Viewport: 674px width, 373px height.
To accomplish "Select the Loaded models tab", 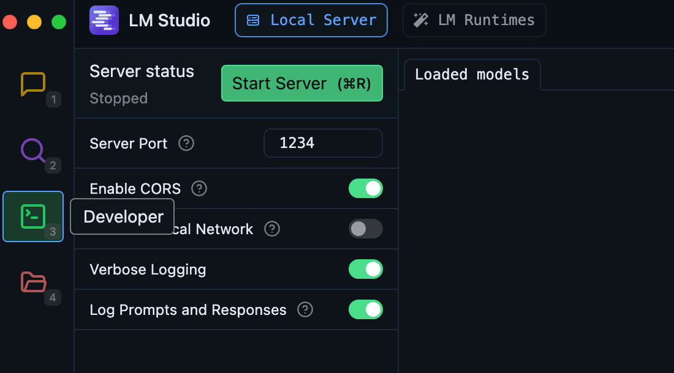I will (x=472, y=74).
